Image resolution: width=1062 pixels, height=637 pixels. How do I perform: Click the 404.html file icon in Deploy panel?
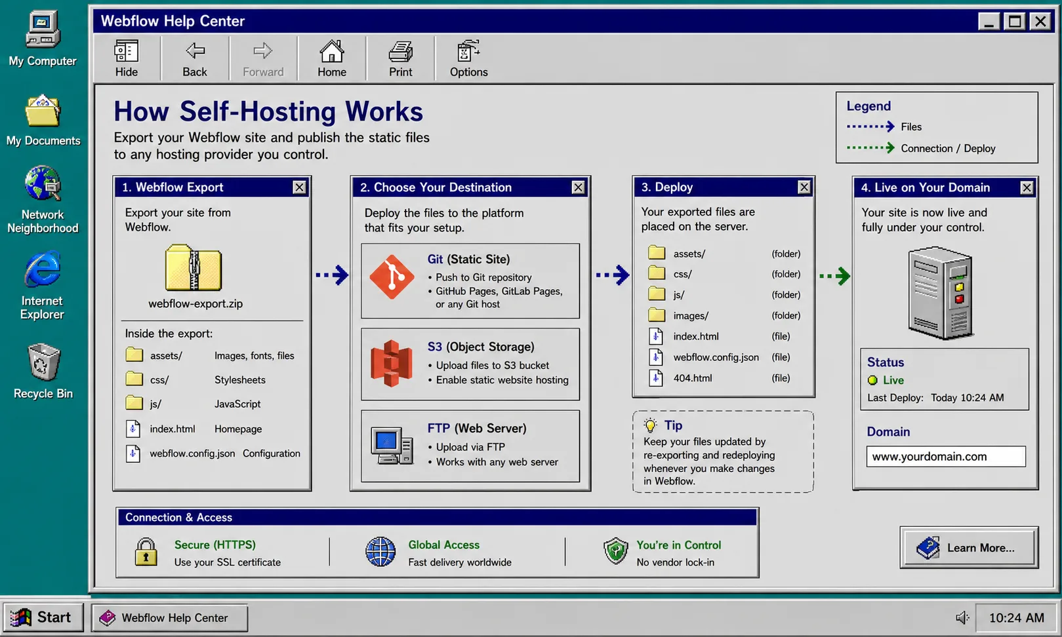(x=656, y=378)
